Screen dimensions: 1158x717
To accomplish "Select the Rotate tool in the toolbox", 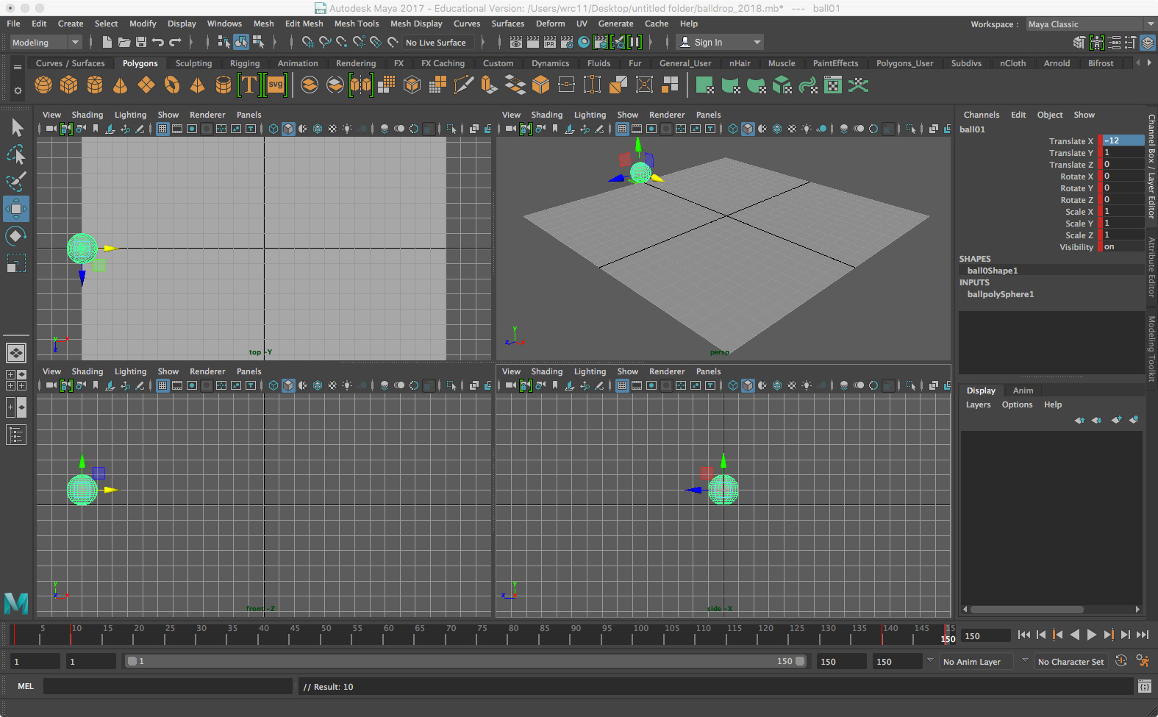I will pos(15,236).
